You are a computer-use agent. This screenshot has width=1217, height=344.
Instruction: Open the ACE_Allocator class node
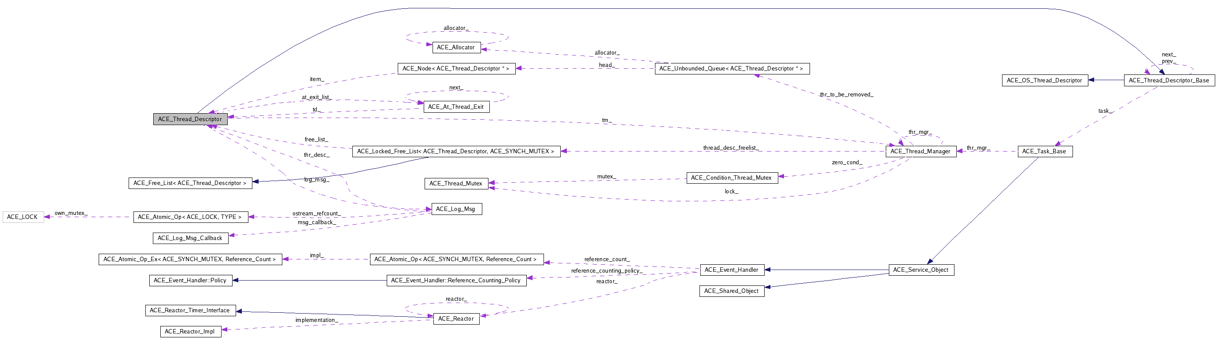456,47
